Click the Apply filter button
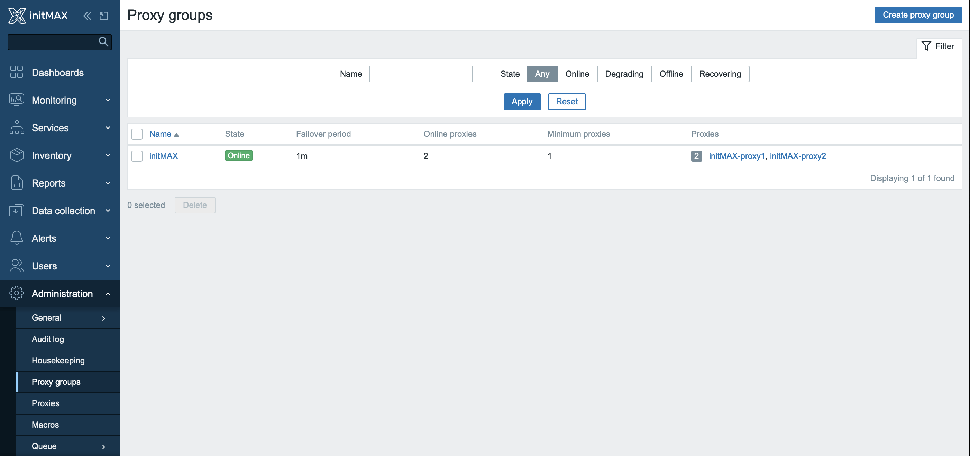Viewport: 970px width, 456px height. (522, 102)
